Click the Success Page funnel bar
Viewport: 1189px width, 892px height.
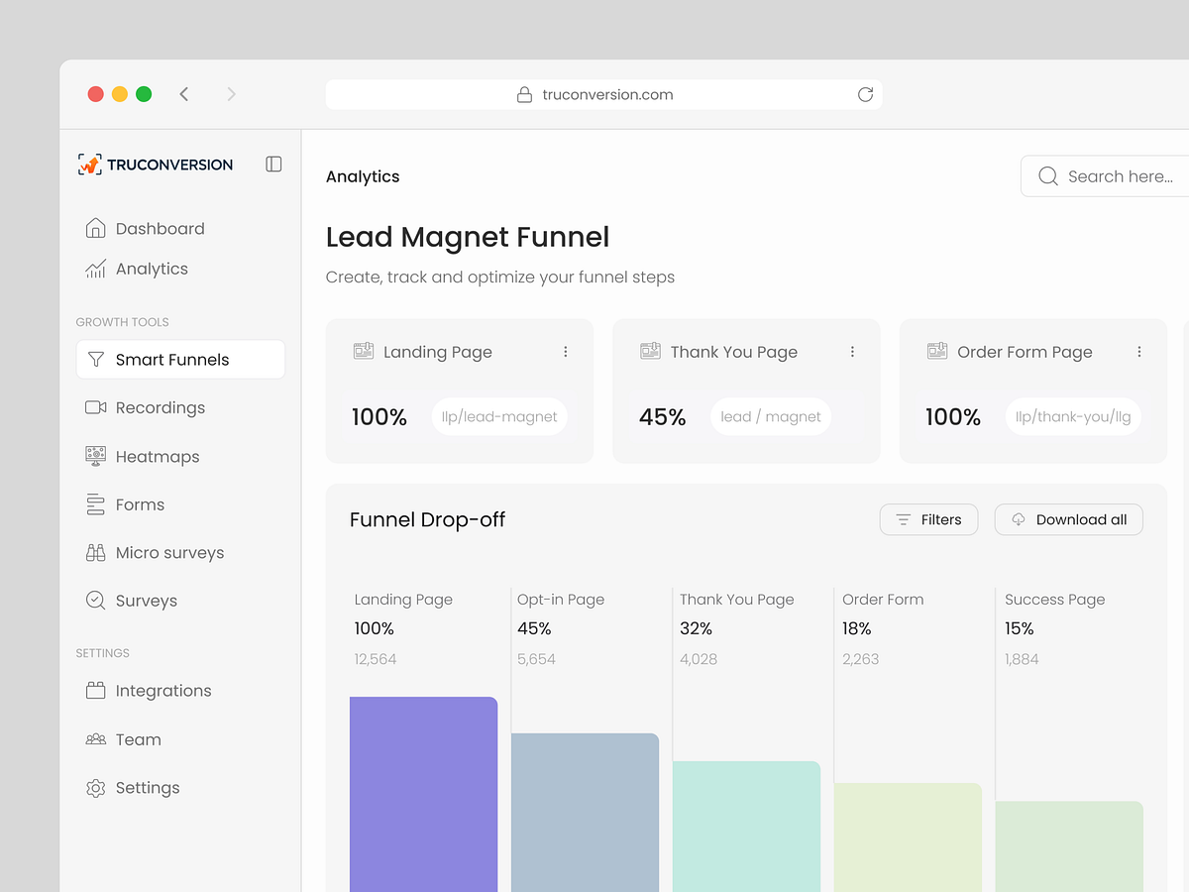coord(1069,846)
